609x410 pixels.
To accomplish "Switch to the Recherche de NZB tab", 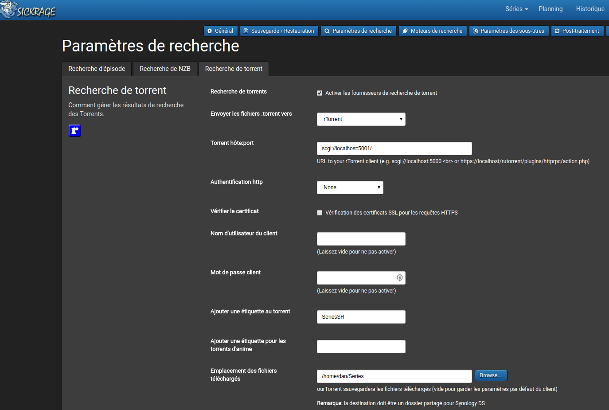I will [165, 69].
